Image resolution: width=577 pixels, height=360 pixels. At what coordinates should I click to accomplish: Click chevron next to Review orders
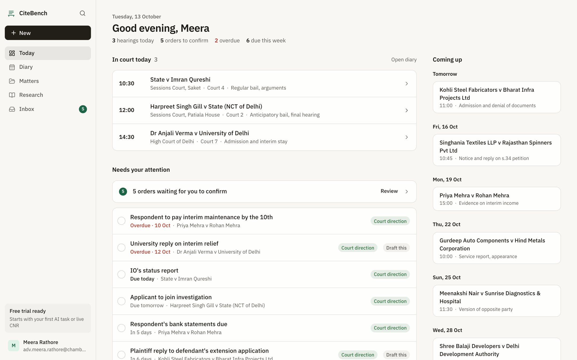click(407, 191)
